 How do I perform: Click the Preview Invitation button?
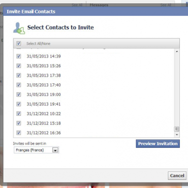[158, 144]
